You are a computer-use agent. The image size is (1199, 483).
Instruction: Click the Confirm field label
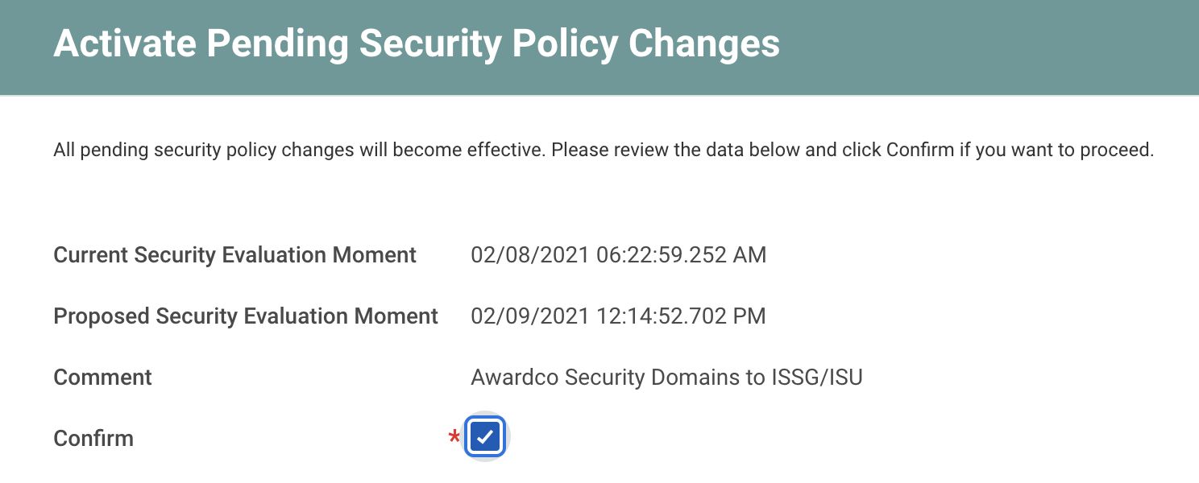tap(93, 439)
